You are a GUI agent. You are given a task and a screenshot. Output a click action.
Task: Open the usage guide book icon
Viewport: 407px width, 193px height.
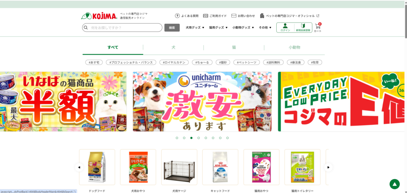(205, 16)
